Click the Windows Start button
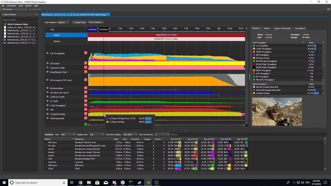The width and height of the screenshot is (331, 186). click(x=4, y=183)
